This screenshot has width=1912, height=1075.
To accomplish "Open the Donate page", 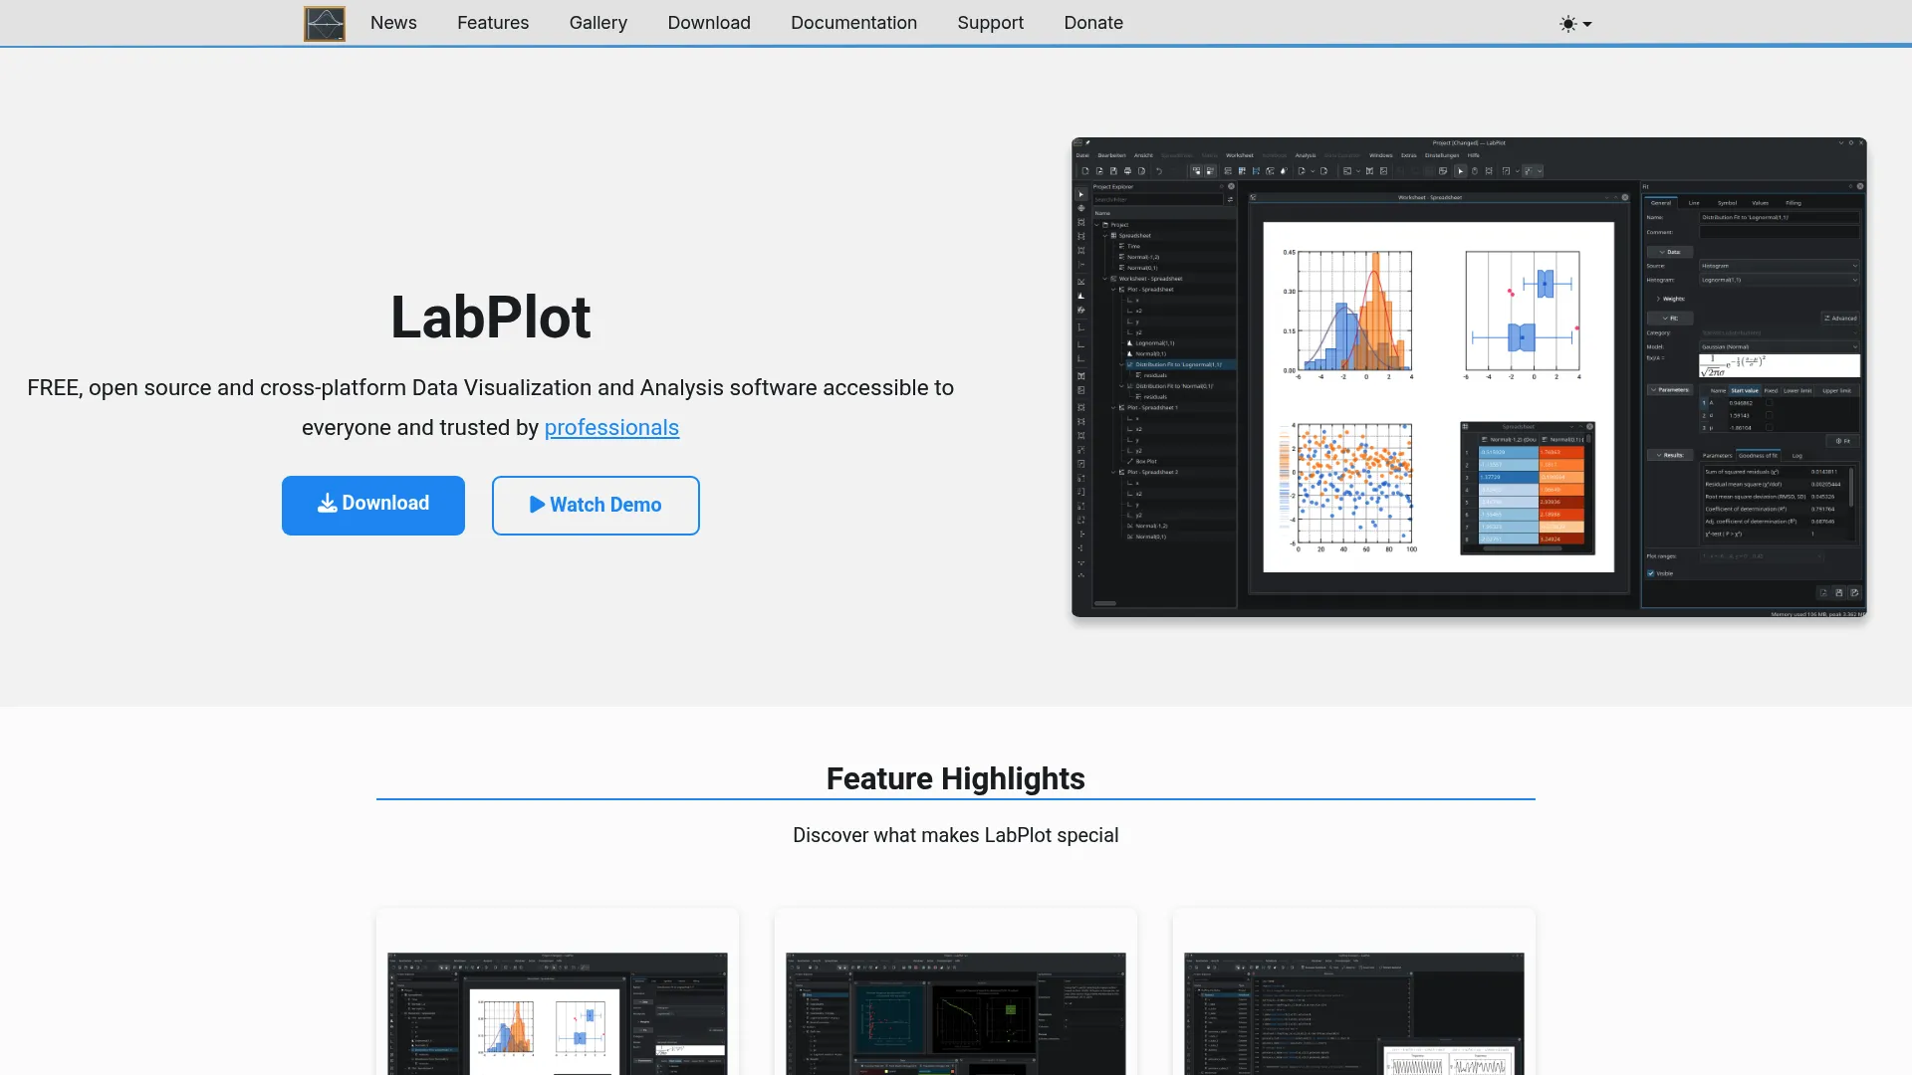I will coord(1093,23).
